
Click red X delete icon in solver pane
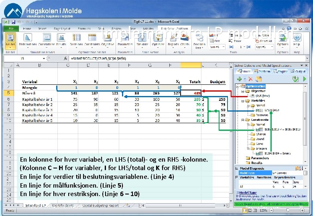pos(250,79)
